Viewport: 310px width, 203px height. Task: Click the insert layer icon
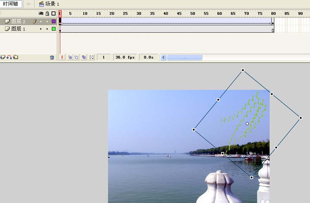[2, 57]
